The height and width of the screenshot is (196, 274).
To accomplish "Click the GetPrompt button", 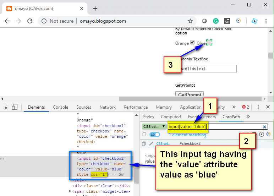I will (190, 94).
